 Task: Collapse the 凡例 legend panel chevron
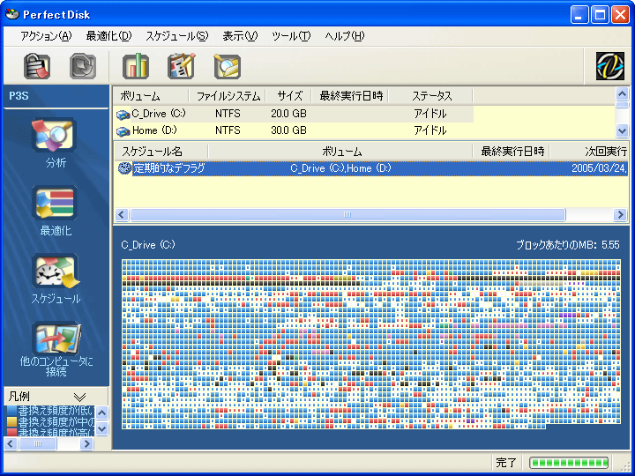(79, 397)
